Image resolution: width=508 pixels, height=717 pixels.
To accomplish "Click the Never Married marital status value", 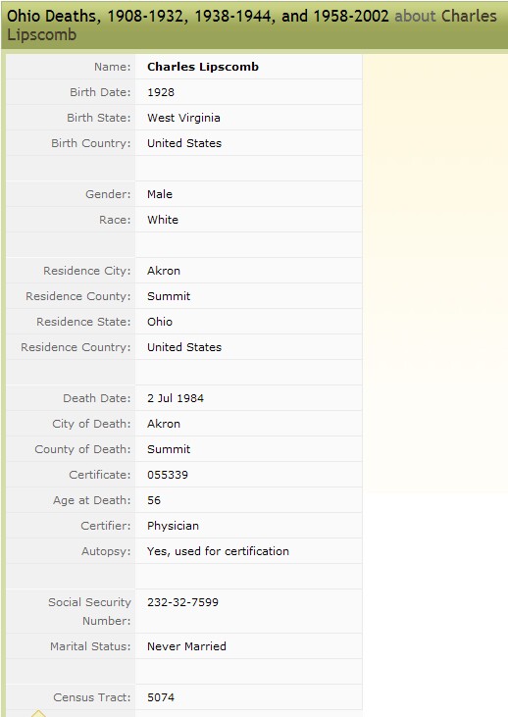I will point(186,646).
